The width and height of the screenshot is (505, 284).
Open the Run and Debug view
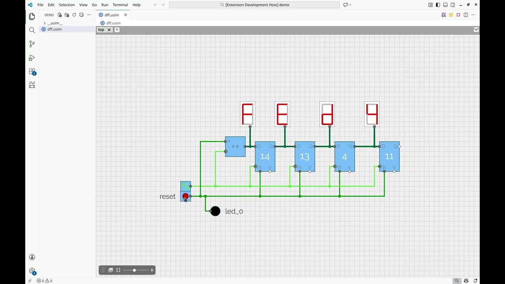coord(32,58)
